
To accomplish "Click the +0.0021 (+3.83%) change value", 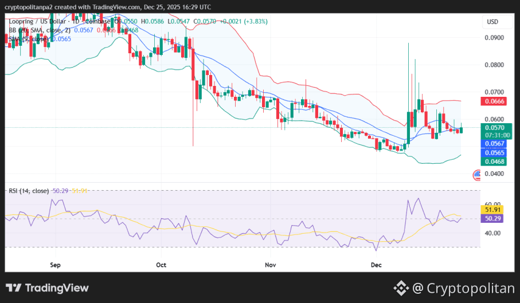I will pyautogui.click(x=244, y=22).
